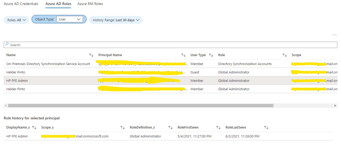Select Helder Pinto name in the last Member row
Viewport: 341px width, 144px height.
[16, 89]
